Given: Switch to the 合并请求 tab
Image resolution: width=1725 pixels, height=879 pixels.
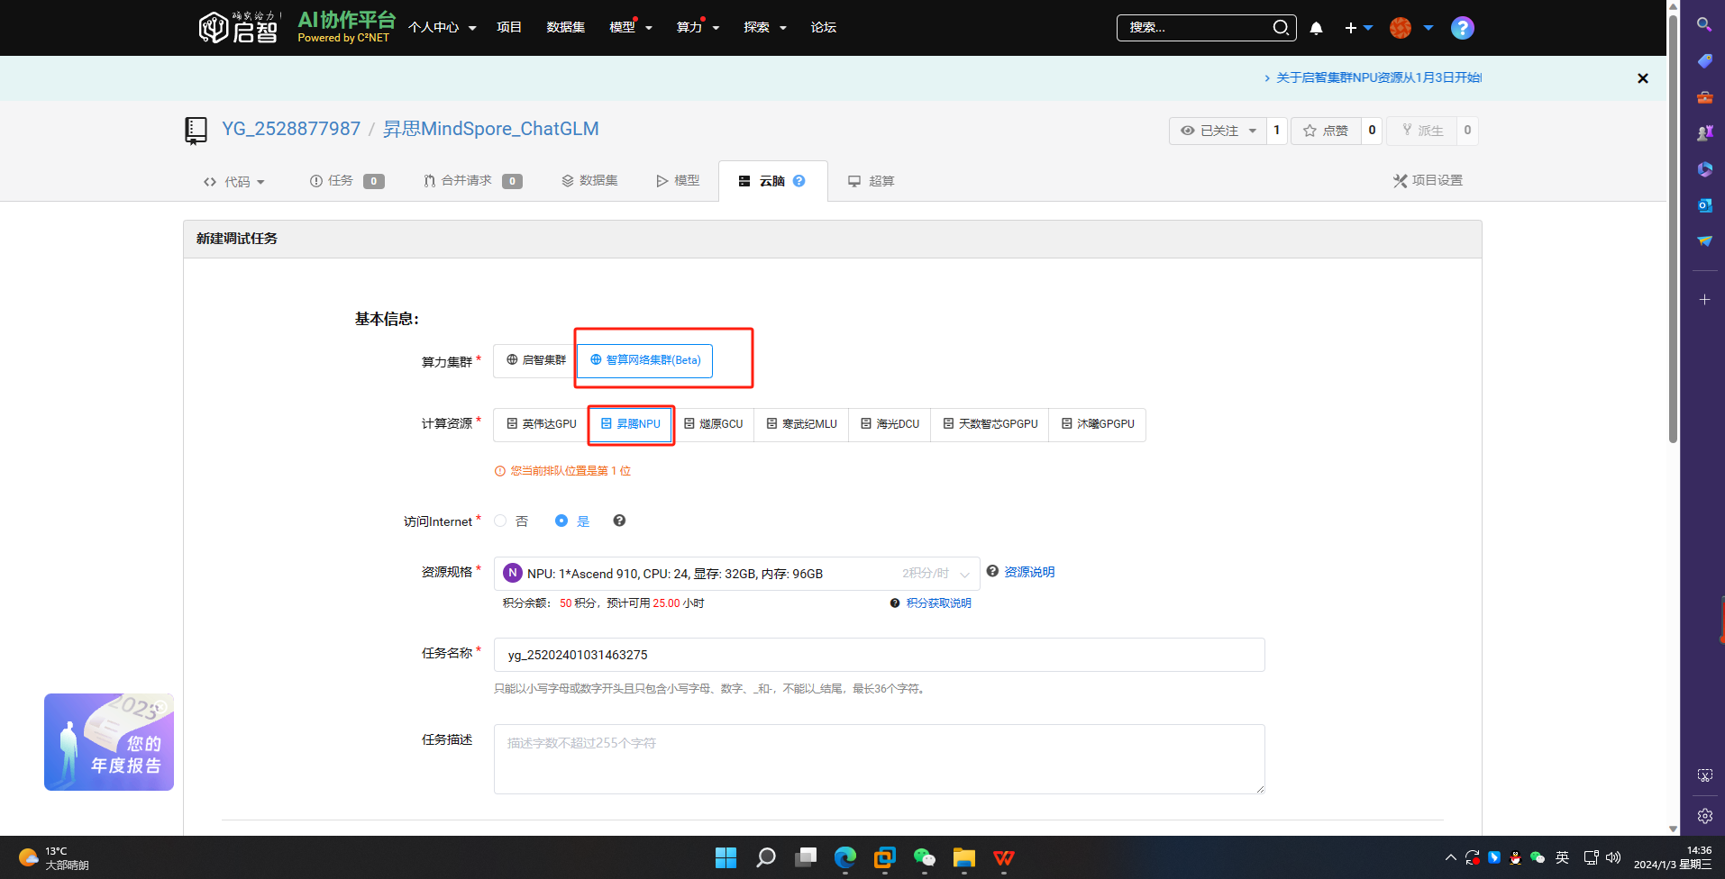Looking at the screenshot, I should [472, 181].
